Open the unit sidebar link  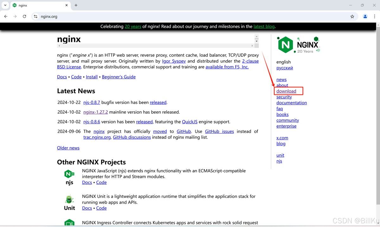point(280,155)
